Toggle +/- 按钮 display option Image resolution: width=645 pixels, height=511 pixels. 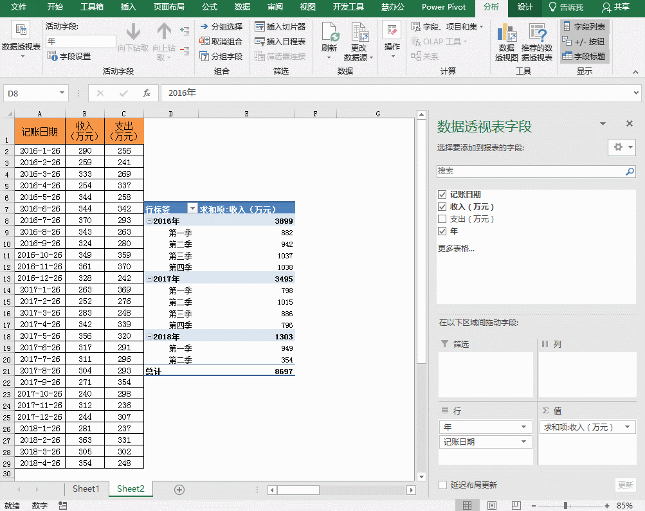584,42
